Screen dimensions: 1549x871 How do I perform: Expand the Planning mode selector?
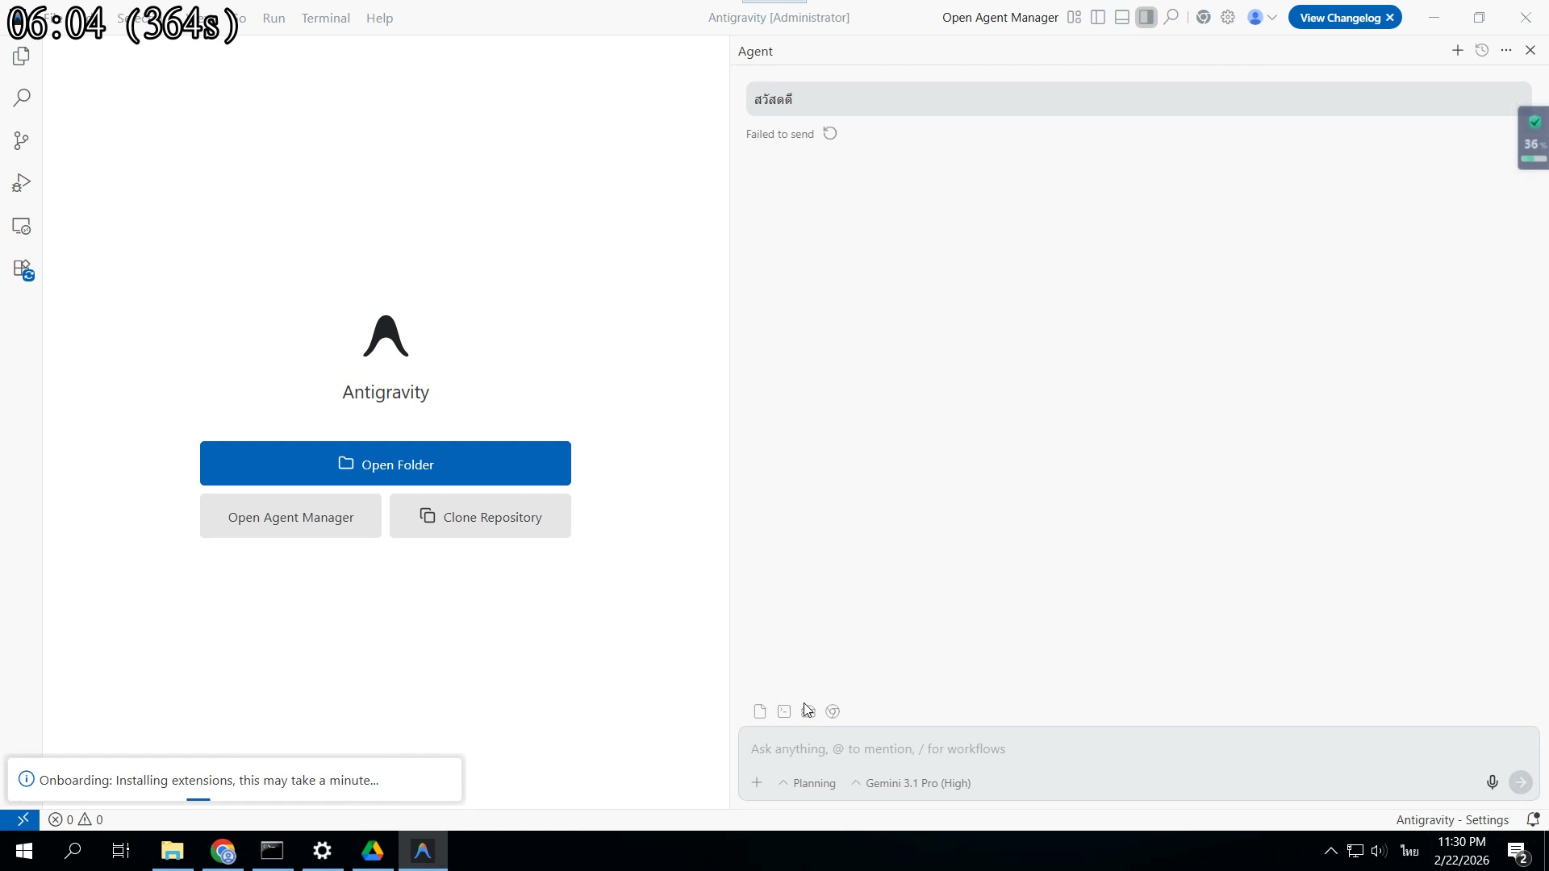807,783
